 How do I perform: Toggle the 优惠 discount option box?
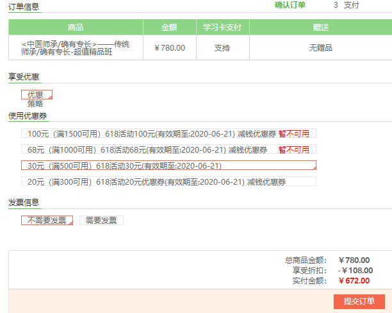click(37, 94)
